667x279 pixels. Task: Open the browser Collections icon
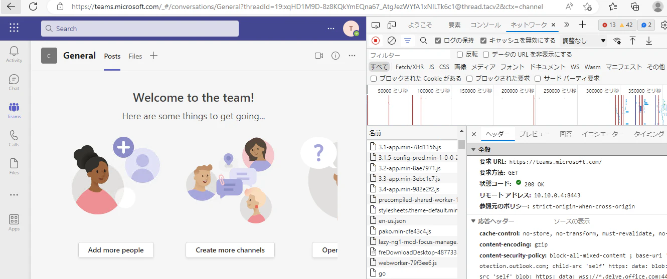point(635,7)
